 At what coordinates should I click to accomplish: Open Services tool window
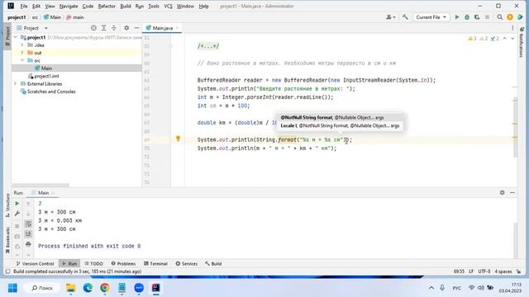[x=187, y=263]
